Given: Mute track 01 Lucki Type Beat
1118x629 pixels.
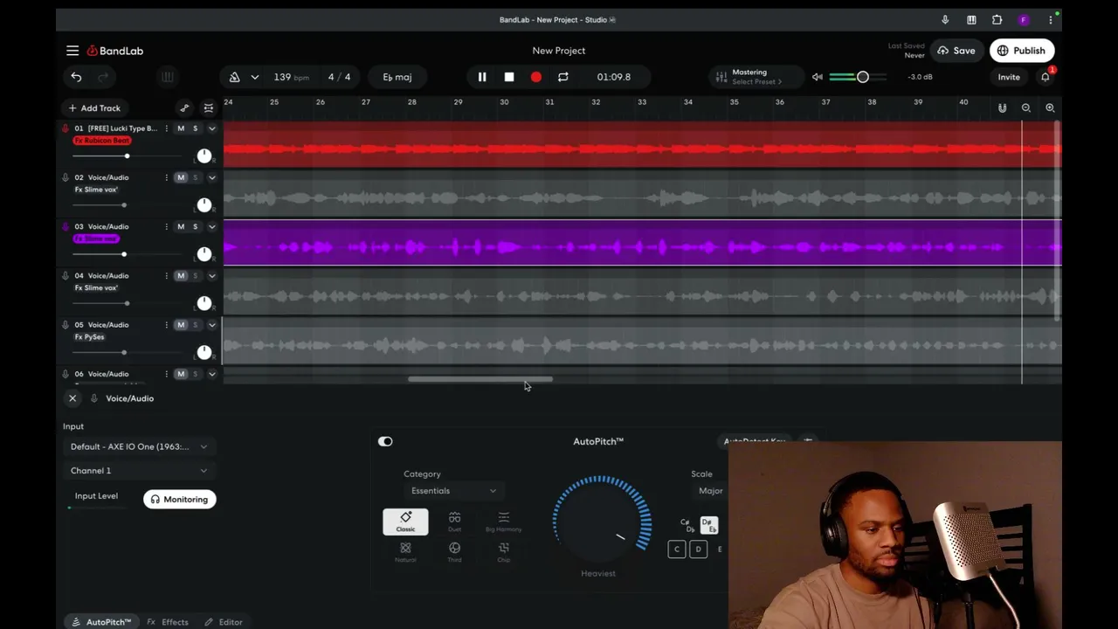Looking at the screenshot, I should 181,128.
